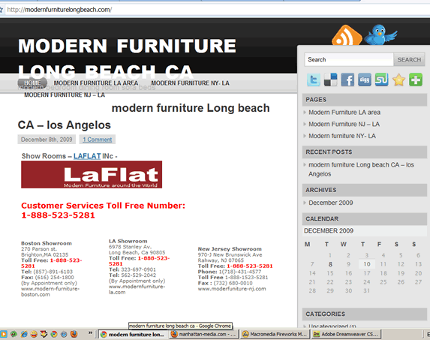Screen dimensions: 430x340
Task: Click into the Search input field
Action: (x=349, y=59)
